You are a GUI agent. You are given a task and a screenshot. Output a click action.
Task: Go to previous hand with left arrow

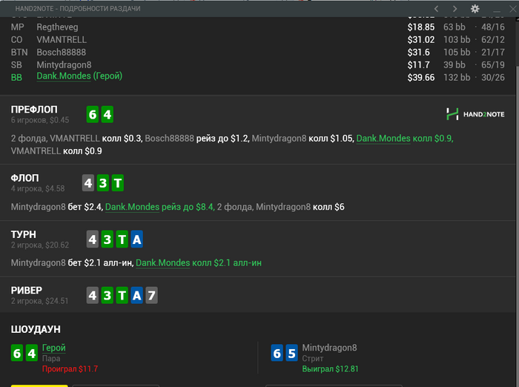436,9
